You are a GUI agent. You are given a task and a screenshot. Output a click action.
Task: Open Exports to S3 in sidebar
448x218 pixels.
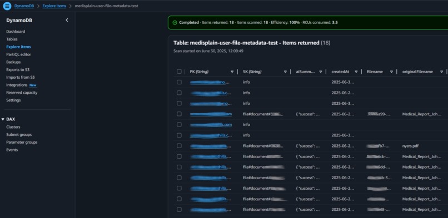tap(18, 69)
